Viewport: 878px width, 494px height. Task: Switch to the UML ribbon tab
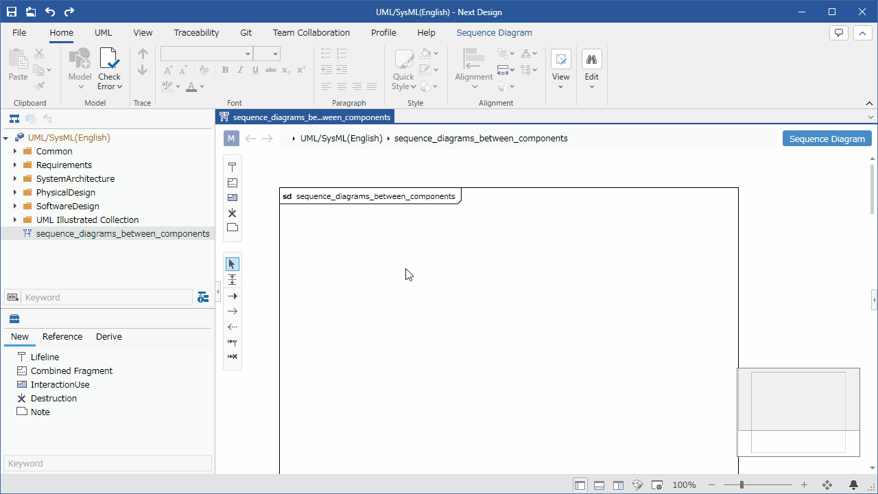[x=104, y=32]
